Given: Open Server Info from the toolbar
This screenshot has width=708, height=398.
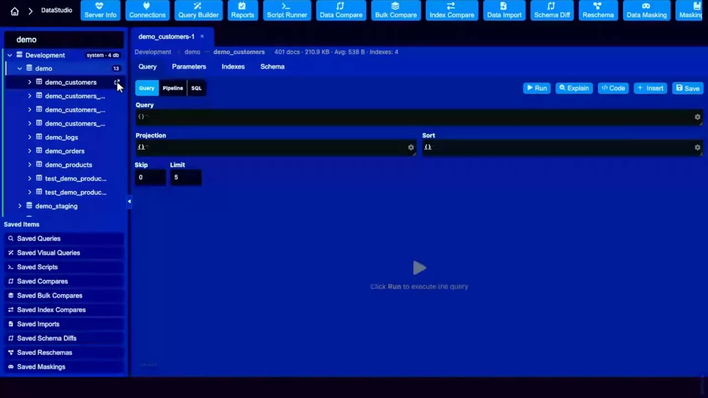Looking at the screenshot, I should click(x=100, y=11).
